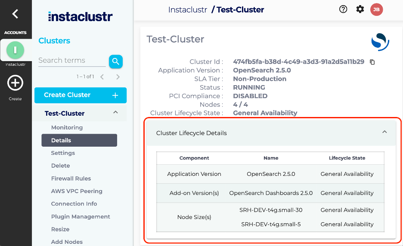Open the Monitoring menu item

coord(67,127)
